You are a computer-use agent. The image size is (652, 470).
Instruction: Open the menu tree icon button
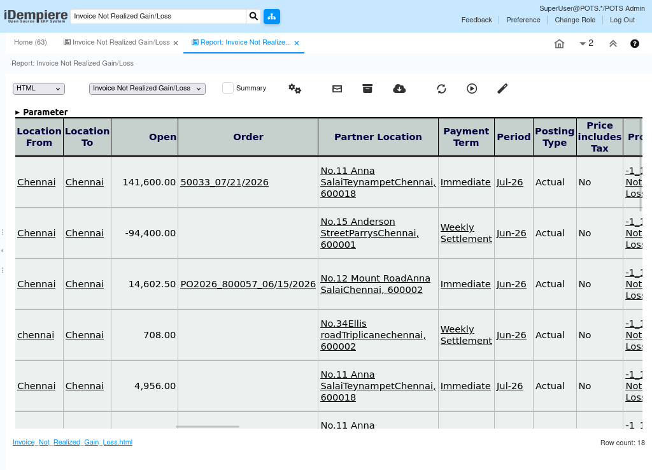272,16
